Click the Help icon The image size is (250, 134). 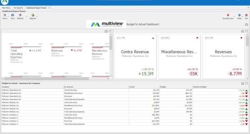(x=239, y=15)
